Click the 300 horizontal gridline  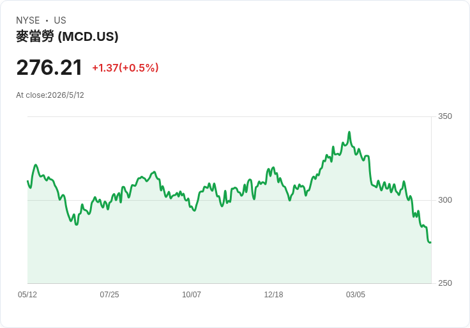229,200
